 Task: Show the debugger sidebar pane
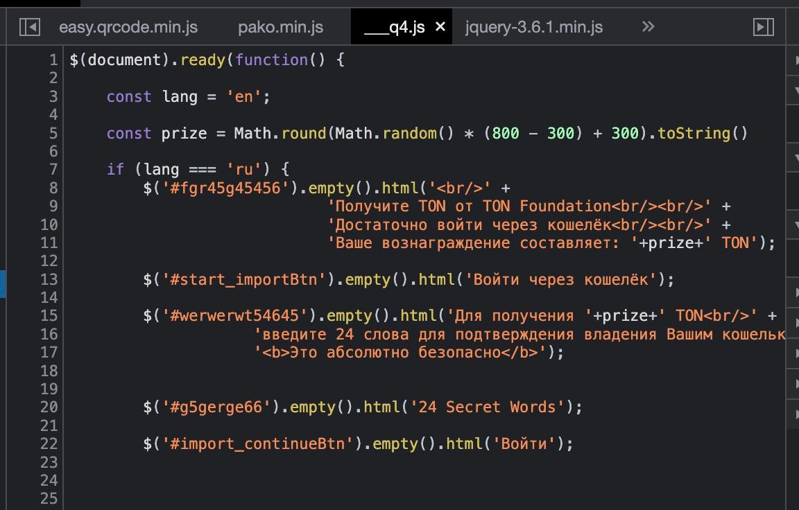[764, 27]
